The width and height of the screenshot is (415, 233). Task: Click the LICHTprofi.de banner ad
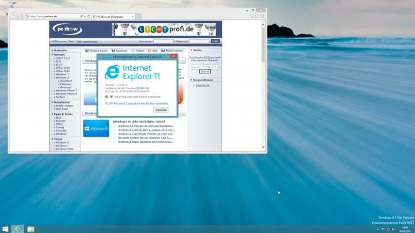pyautogui.click(x=164, y=29)
